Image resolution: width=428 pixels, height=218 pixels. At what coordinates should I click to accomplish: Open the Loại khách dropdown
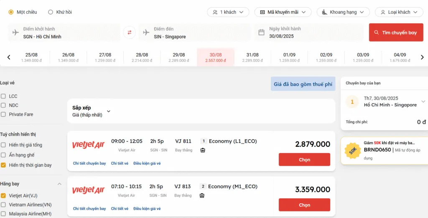click(399, 12)
